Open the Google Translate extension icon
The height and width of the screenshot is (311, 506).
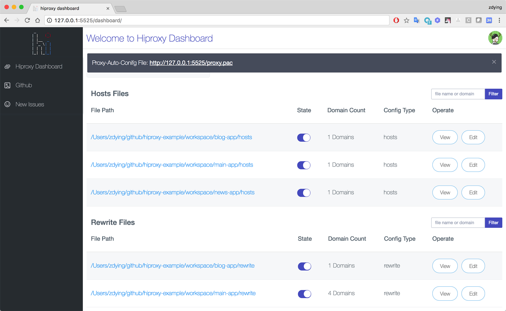(417, 20)
